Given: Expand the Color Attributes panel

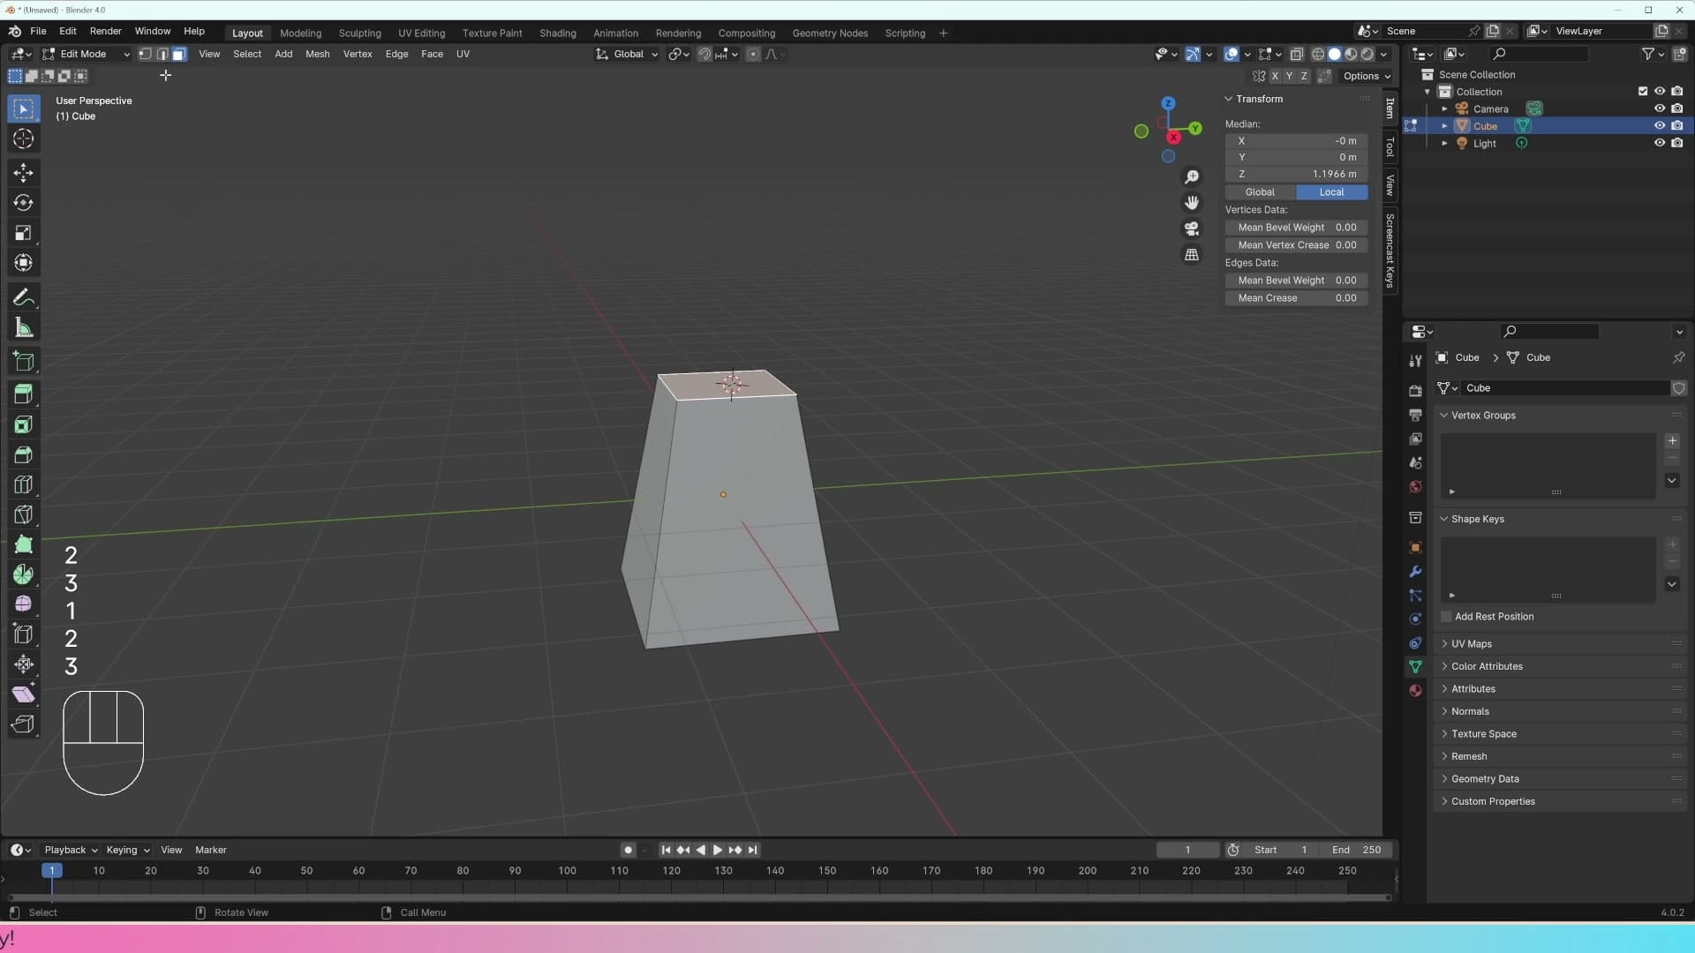Looking at the screenshot, I should point(1487,666).
